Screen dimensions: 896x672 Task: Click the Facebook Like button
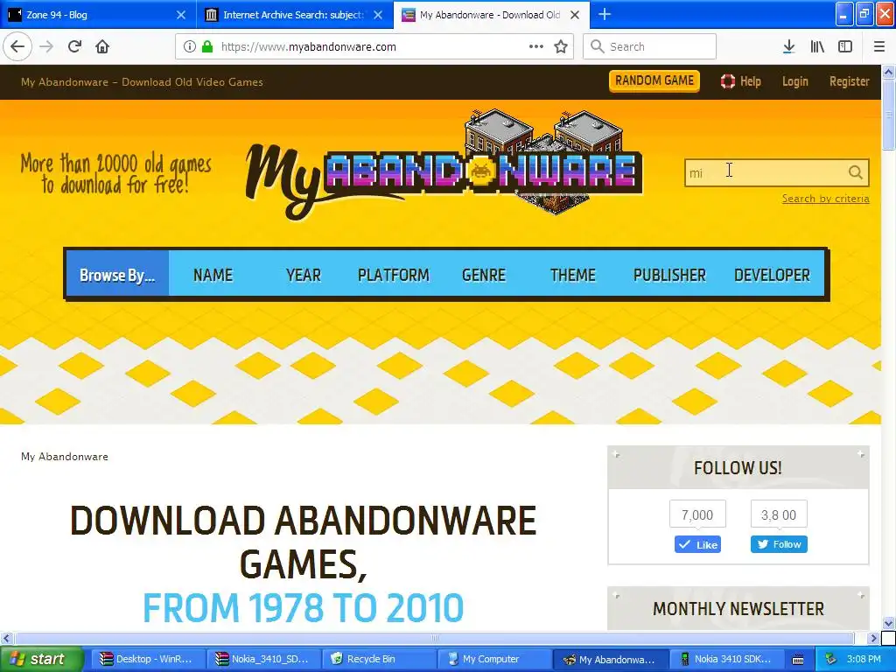697,544
